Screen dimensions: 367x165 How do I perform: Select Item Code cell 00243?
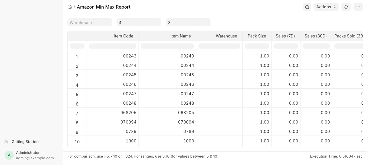(x=113, y=56)
